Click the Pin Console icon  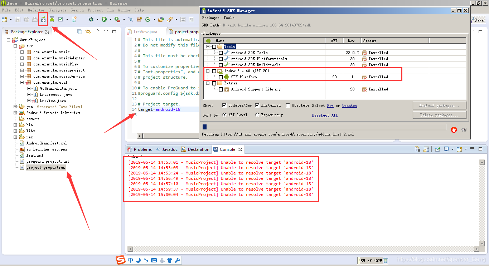437,149
